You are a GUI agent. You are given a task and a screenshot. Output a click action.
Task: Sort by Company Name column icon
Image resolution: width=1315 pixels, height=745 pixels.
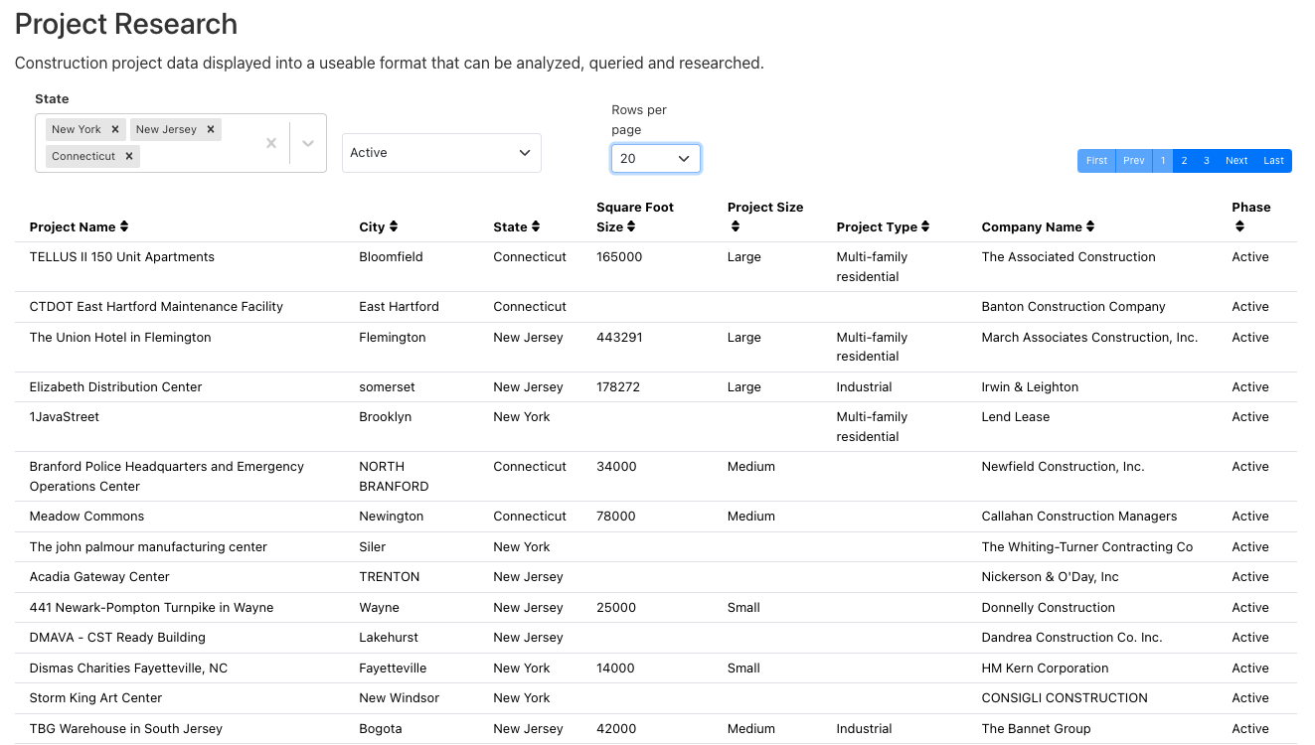tap(1090, 227)
